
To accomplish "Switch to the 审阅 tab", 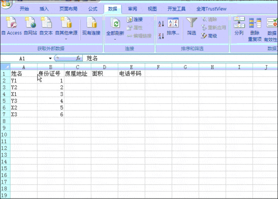I will coord(133,9).
